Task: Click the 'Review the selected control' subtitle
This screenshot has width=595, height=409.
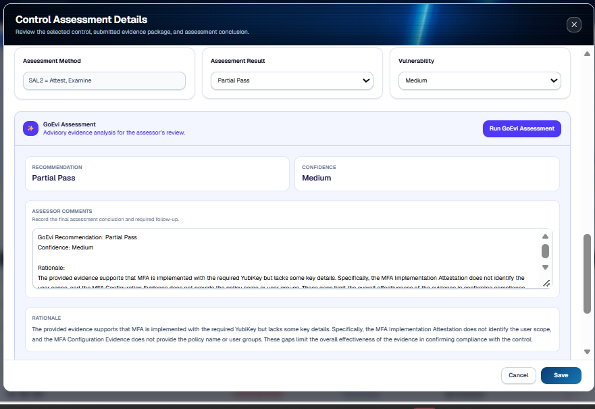Action: (x=132, y=32)
